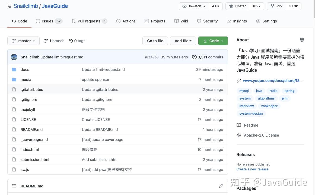Click the repository icon beside Snailclimb
This screenshot has height=195, width=315.
pyautogui.click(x=9, y=6)
